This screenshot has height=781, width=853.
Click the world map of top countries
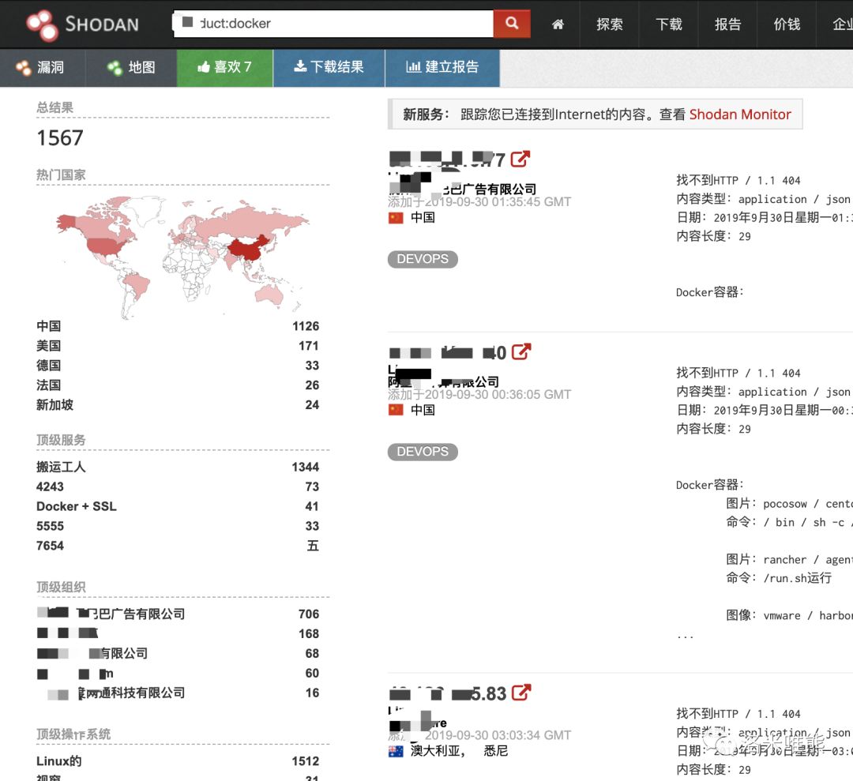(x=182, y=257)
